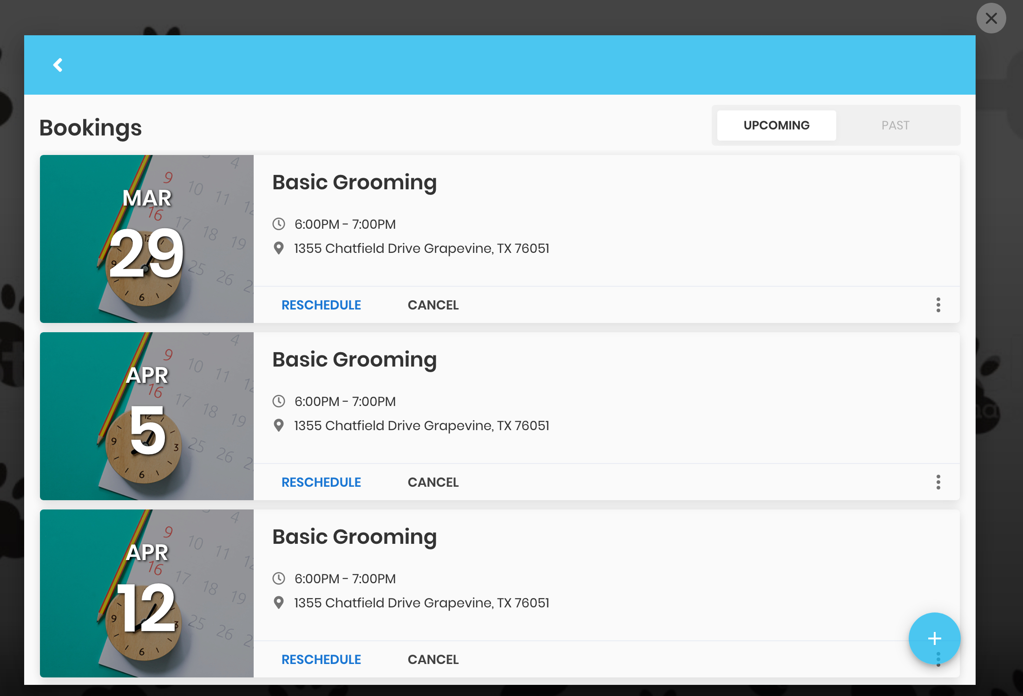Click the Basic Grooming title on March 29 card
Screen dimensions: 1023x696
[x=354, y=182]
